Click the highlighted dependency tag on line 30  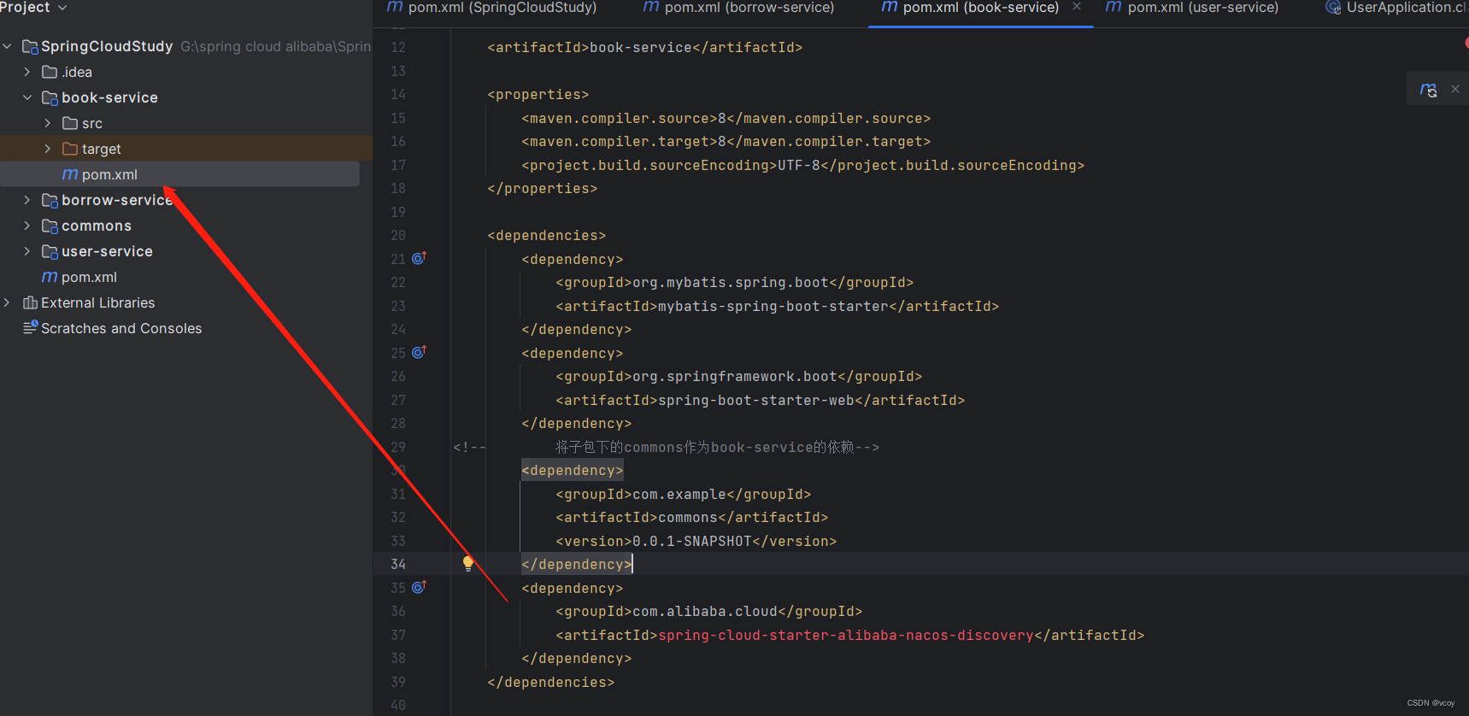573,470
